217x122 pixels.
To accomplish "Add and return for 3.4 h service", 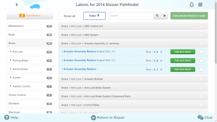I will coord(183,52).
